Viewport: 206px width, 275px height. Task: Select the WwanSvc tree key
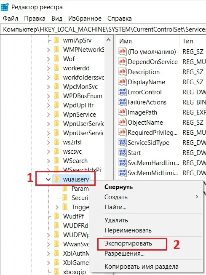tap(76, 244)
